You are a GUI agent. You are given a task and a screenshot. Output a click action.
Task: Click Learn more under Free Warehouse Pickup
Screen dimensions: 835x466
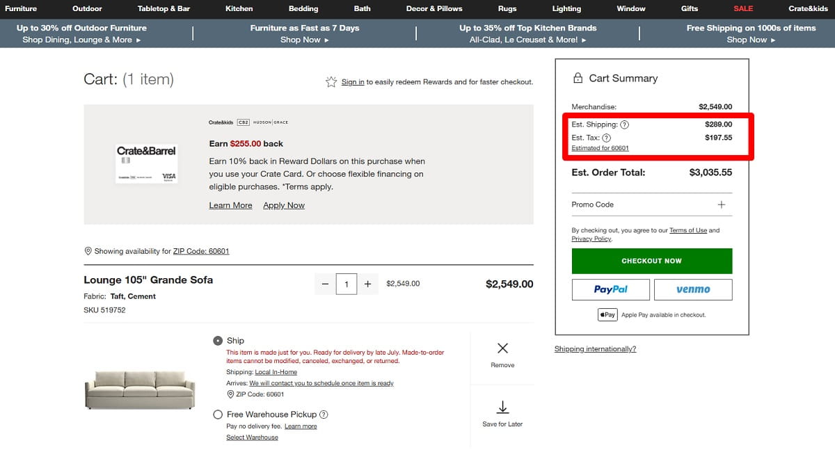coord(301,426)
